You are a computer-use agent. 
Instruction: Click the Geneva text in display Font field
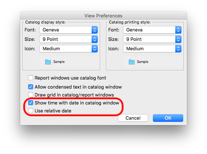(x=51, y=30)
